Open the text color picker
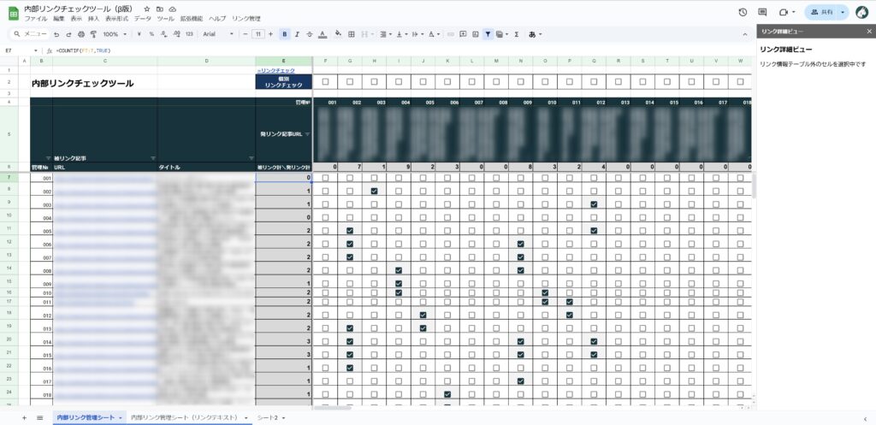The image size is (876, 425). pyautogui.click(x=322, y=34)
